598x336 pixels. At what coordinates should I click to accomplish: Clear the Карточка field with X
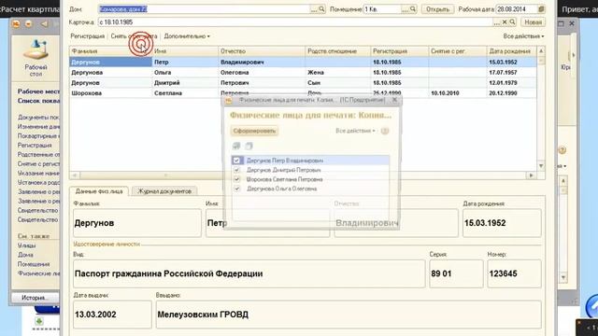505,22
